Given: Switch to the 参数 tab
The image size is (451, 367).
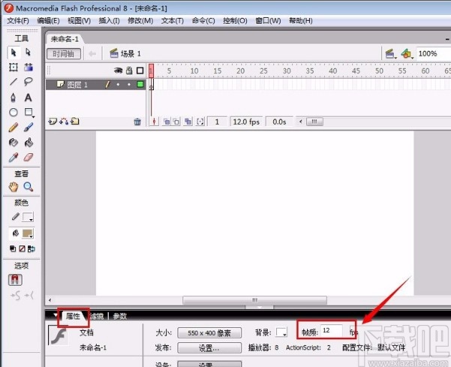Looking at the screenshot, I should tap(119, 317).
